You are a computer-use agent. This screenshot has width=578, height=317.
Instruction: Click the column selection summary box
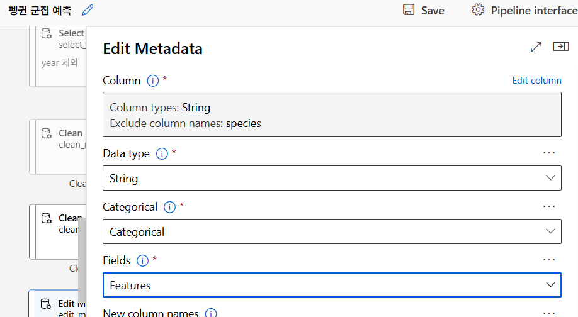click(x=332, y=115)
